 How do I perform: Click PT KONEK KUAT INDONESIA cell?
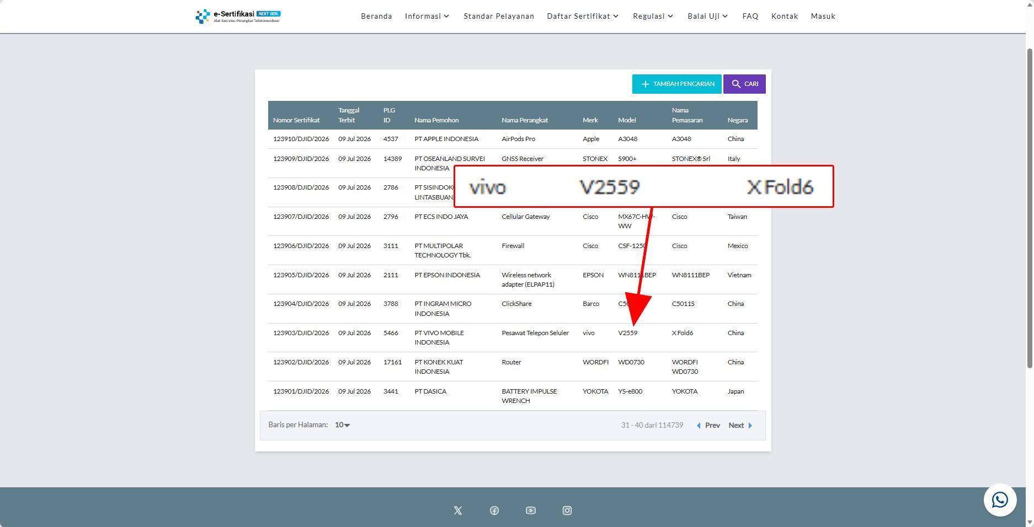click(x=439, y=367)
